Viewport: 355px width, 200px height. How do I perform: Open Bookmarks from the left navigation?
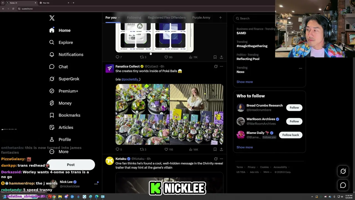[65, 115]
